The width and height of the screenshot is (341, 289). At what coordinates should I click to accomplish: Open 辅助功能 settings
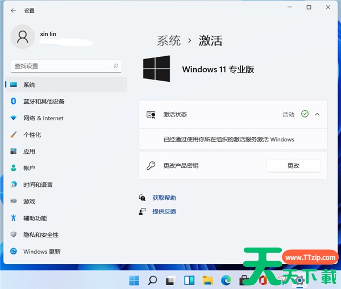(66, 218)
